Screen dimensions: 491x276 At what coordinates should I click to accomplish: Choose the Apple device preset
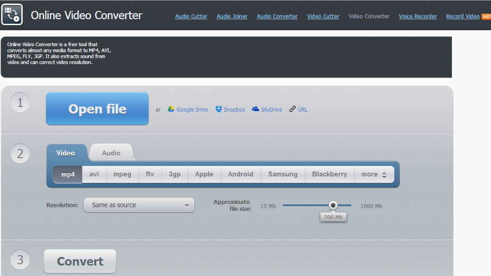[x=204, y=174]
